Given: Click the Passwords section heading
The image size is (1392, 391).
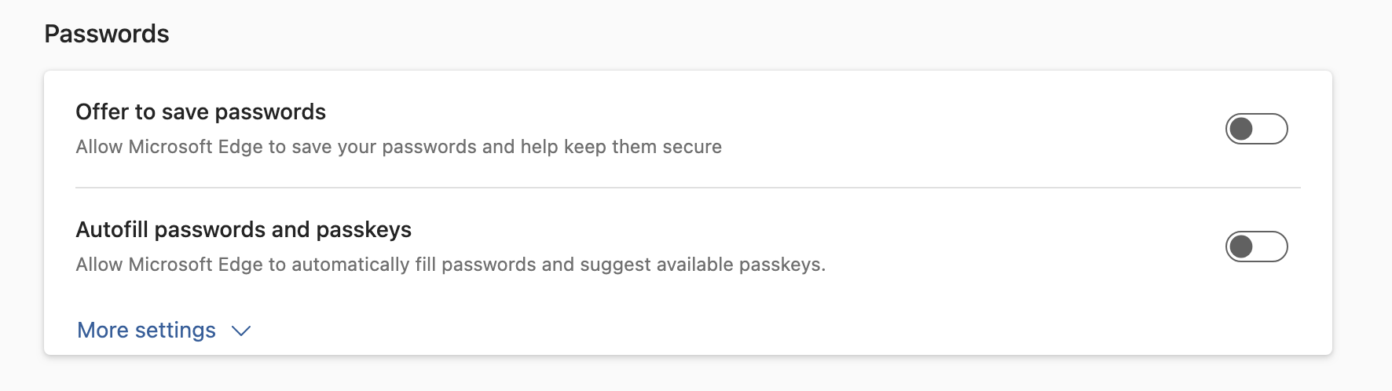Looking at the screenshot, I should (x=107, y=34).
